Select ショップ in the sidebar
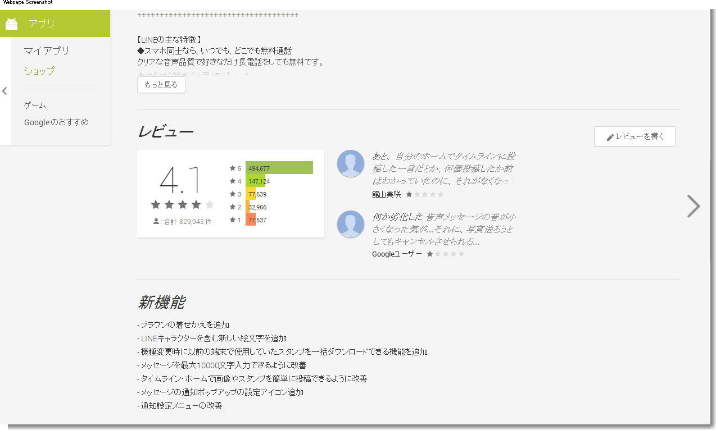 tap(39, 71)
